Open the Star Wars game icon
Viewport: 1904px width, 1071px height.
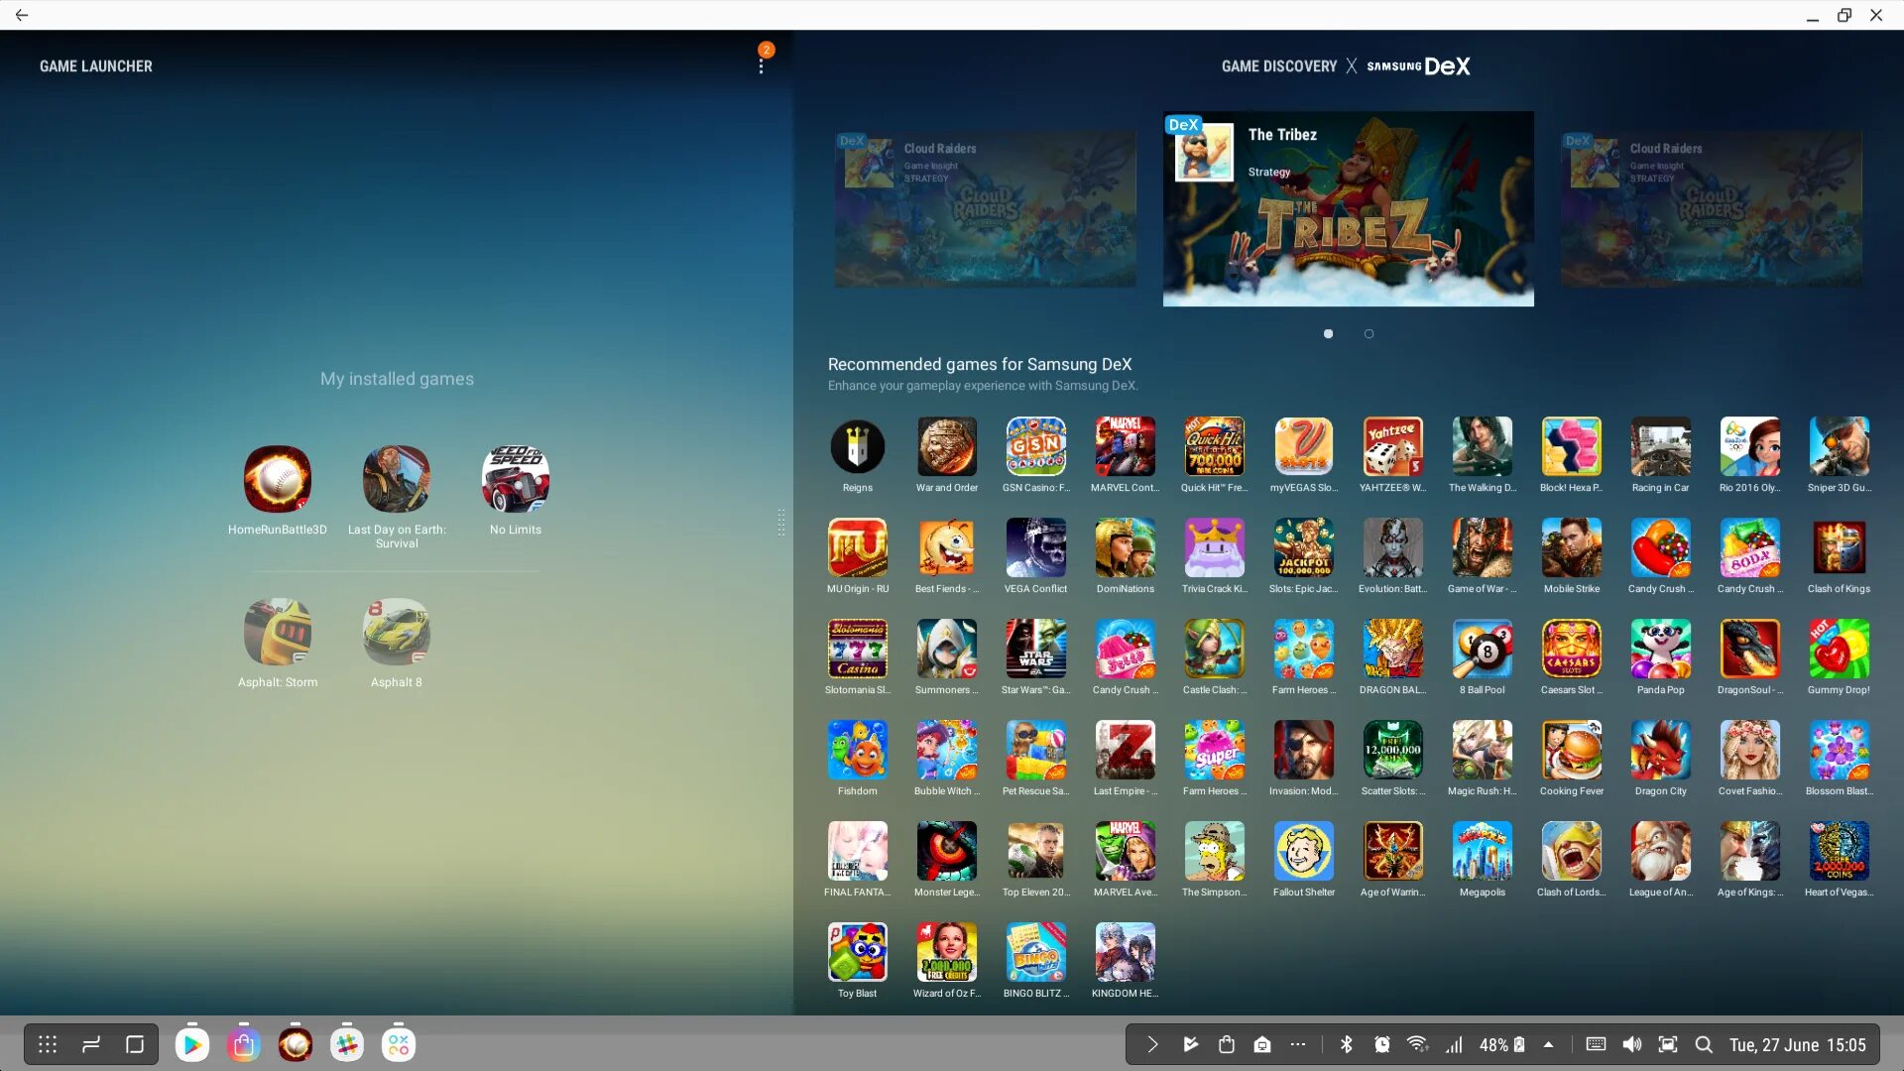pyautogui.click(x=1035, y=649)
